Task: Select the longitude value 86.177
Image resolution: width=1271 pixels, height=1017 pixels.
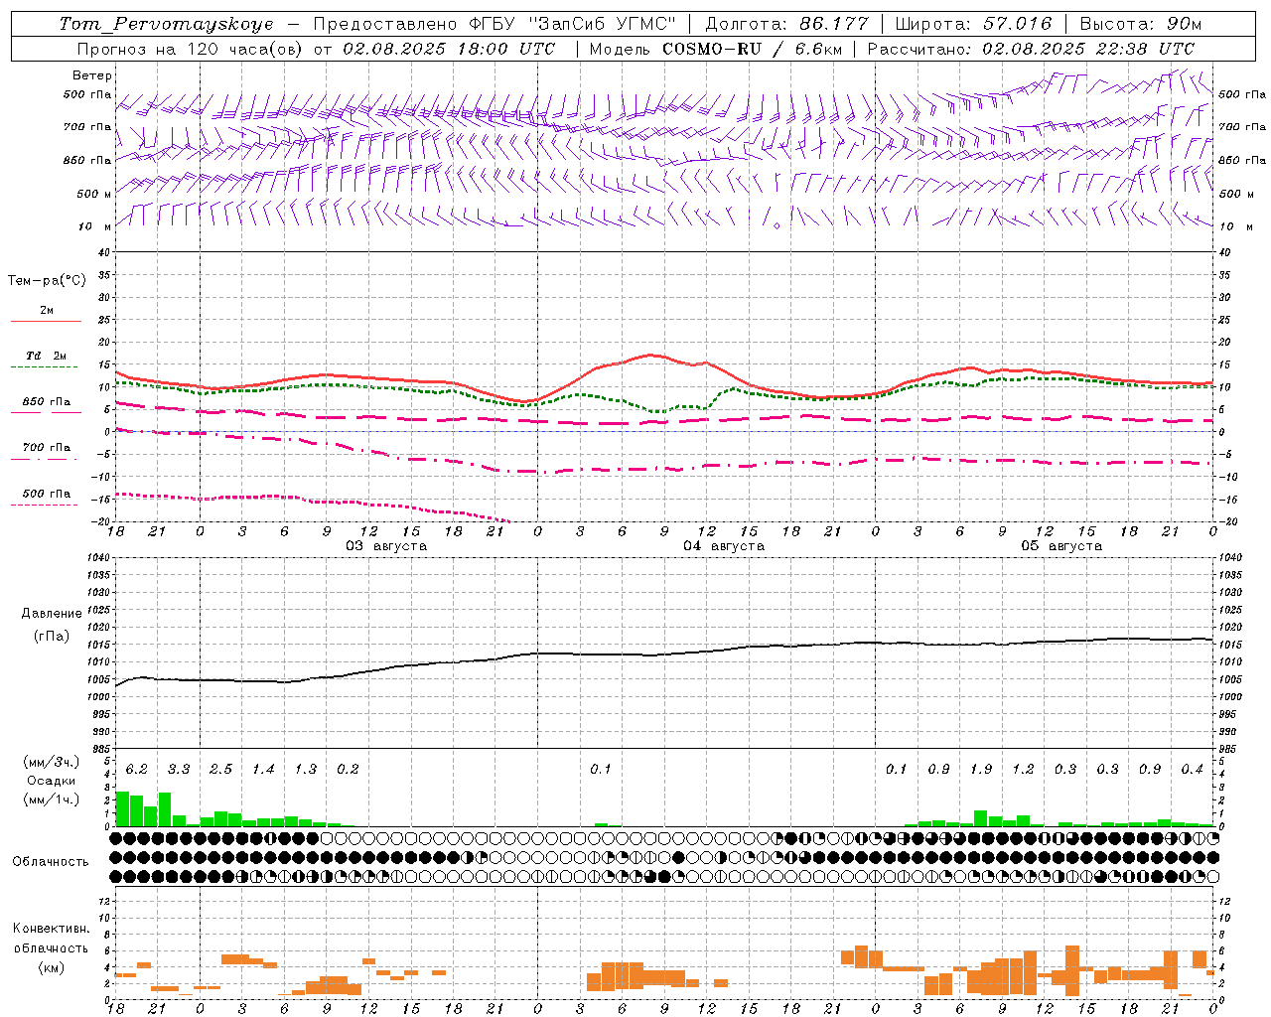Action: tap(834, 24)
